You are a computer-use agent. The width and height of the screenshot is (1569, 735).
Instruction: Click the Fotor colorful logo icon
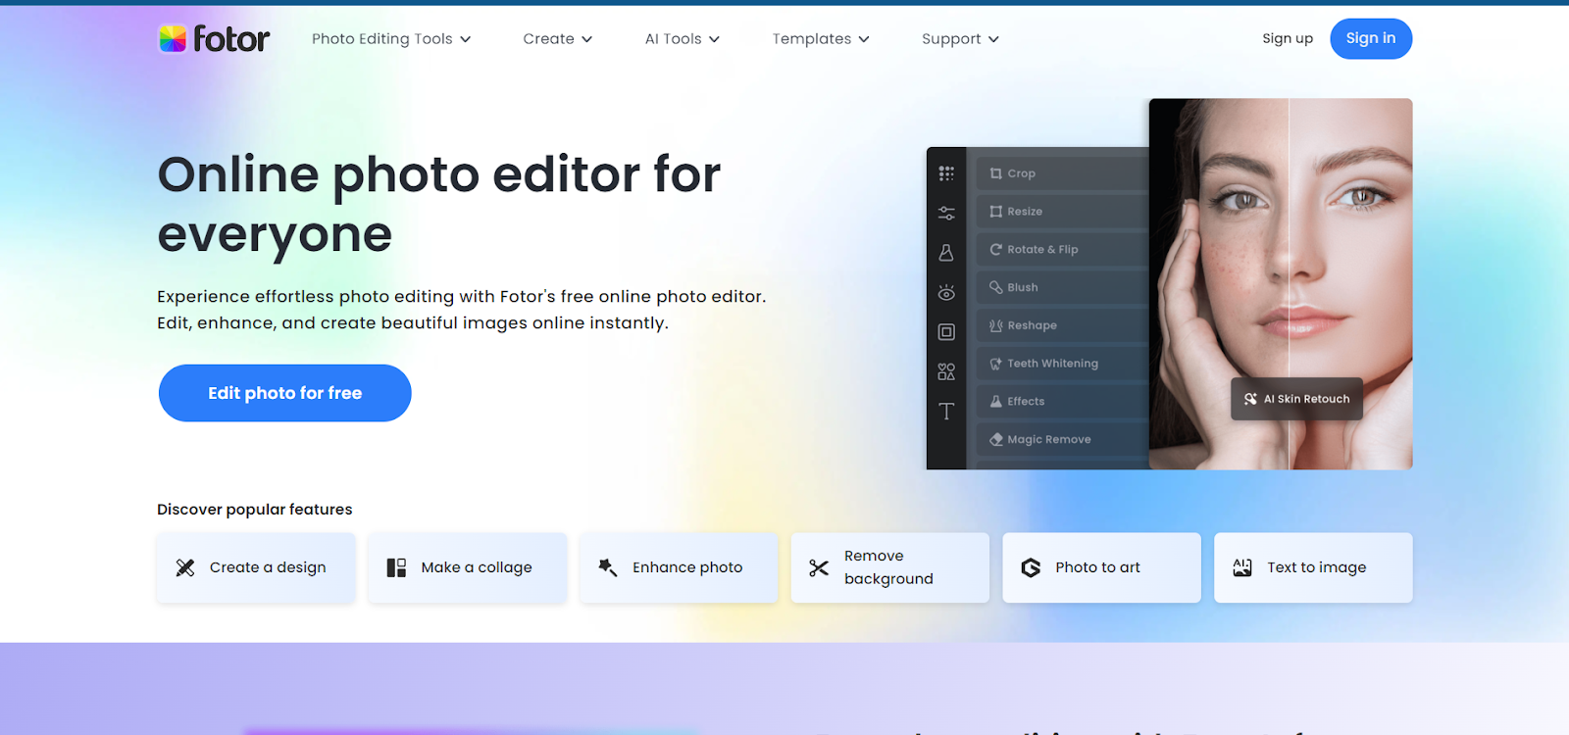click(x=173, y=38)
